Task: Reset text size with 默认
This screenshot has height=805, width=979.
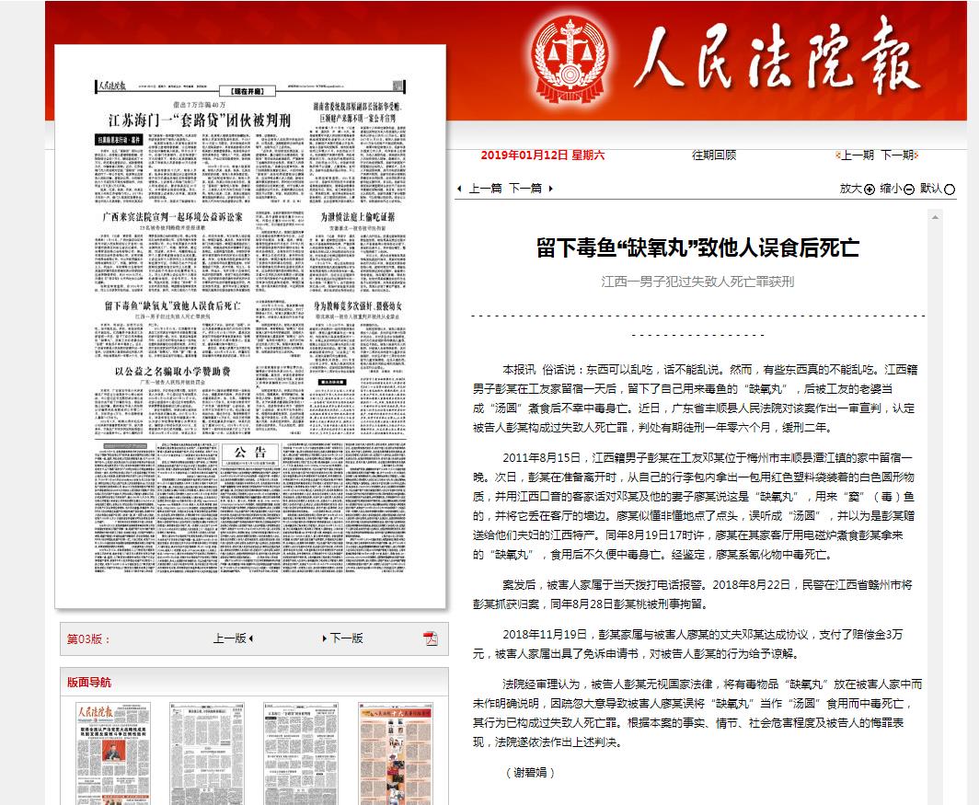Action: pos(931,189)
